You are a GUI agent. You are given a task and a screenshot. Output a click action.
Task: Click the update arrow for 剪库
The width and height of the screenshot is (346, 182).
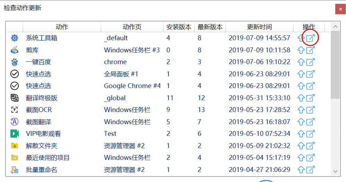coord(301,50)
